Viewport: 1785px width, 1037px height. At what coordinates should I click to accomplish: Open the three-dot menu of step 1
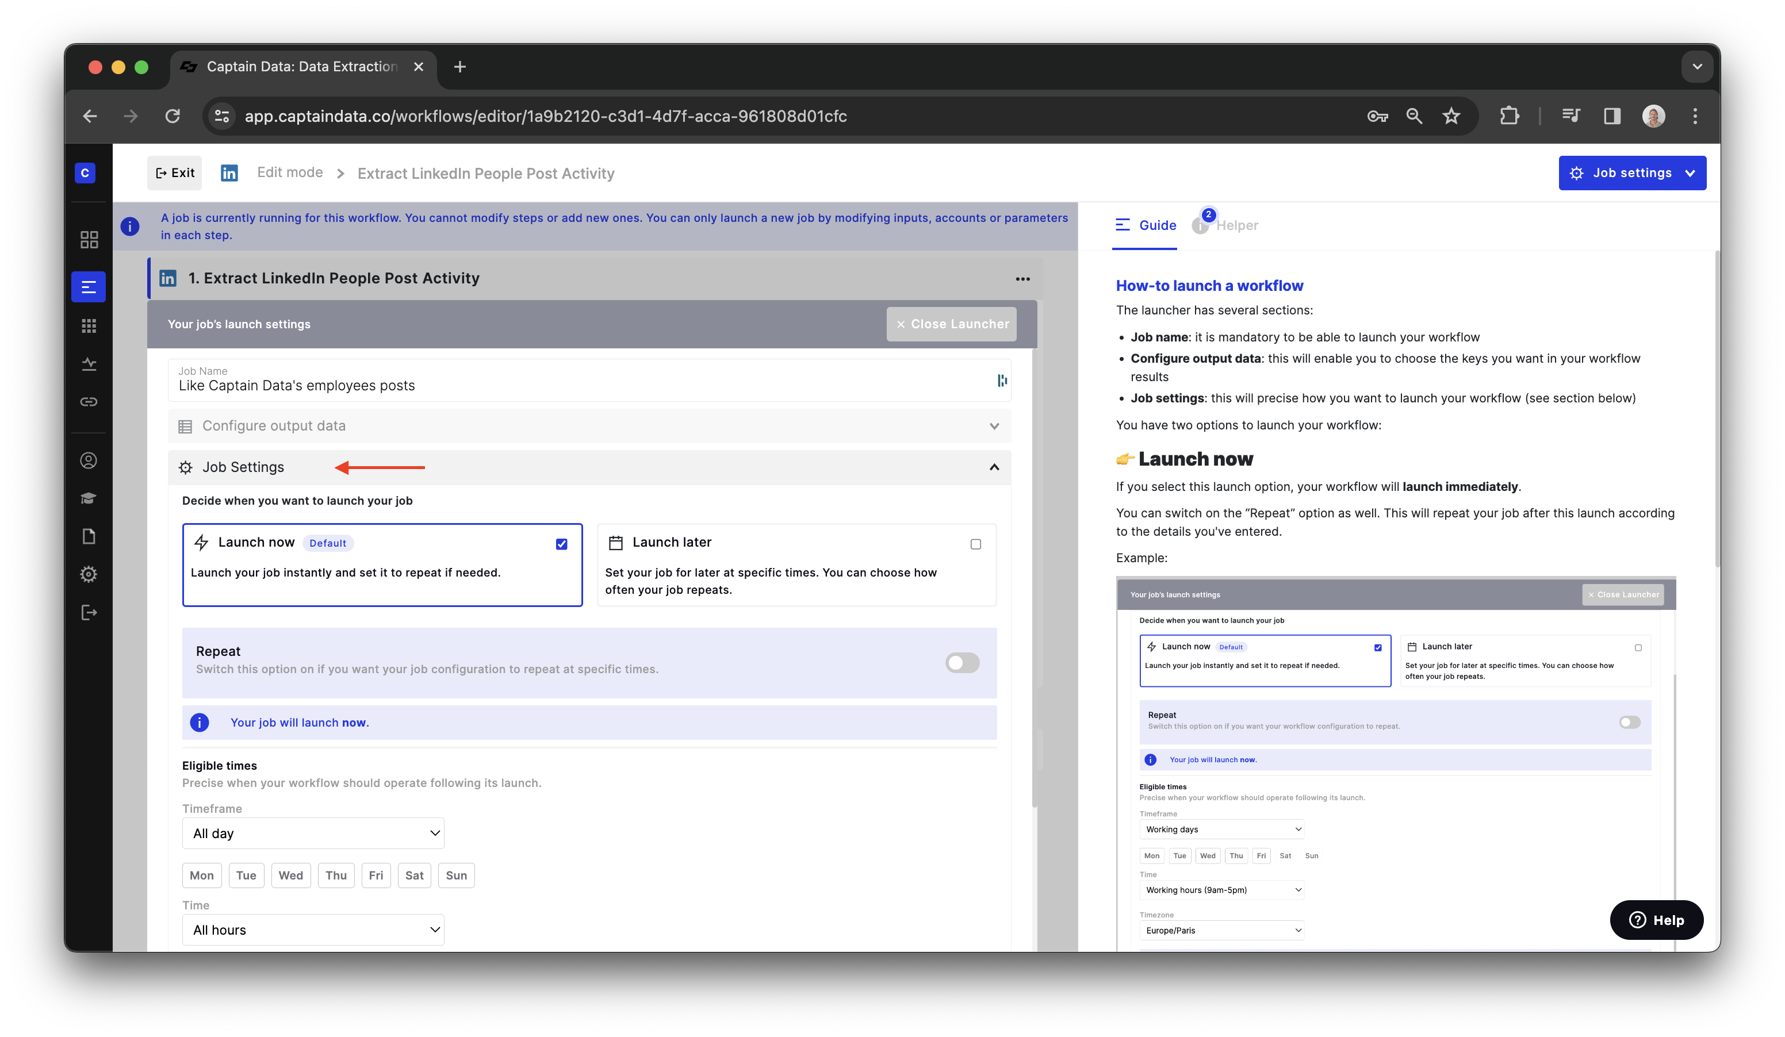click(x=1022, y=279)
